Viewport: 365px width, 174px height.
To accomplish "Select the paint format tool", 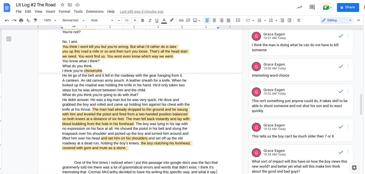I will pyautogui.click(x=35, y=20).
